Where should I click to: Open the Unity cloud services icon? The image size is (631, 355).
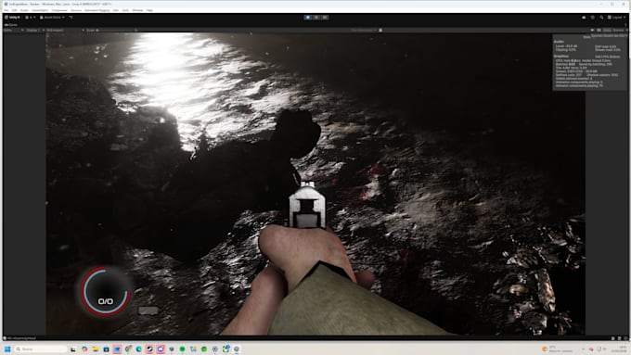[584, 18]
